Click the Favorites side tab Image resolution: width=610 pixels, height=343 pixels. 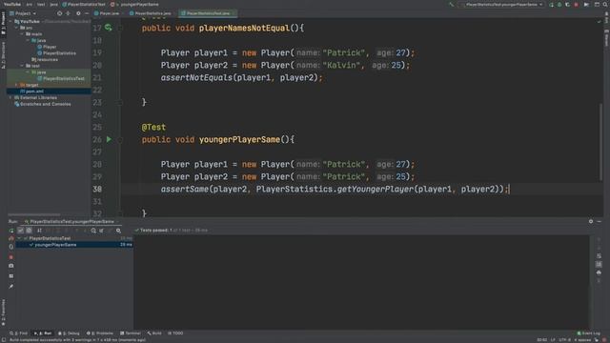(x=3, y=313)
